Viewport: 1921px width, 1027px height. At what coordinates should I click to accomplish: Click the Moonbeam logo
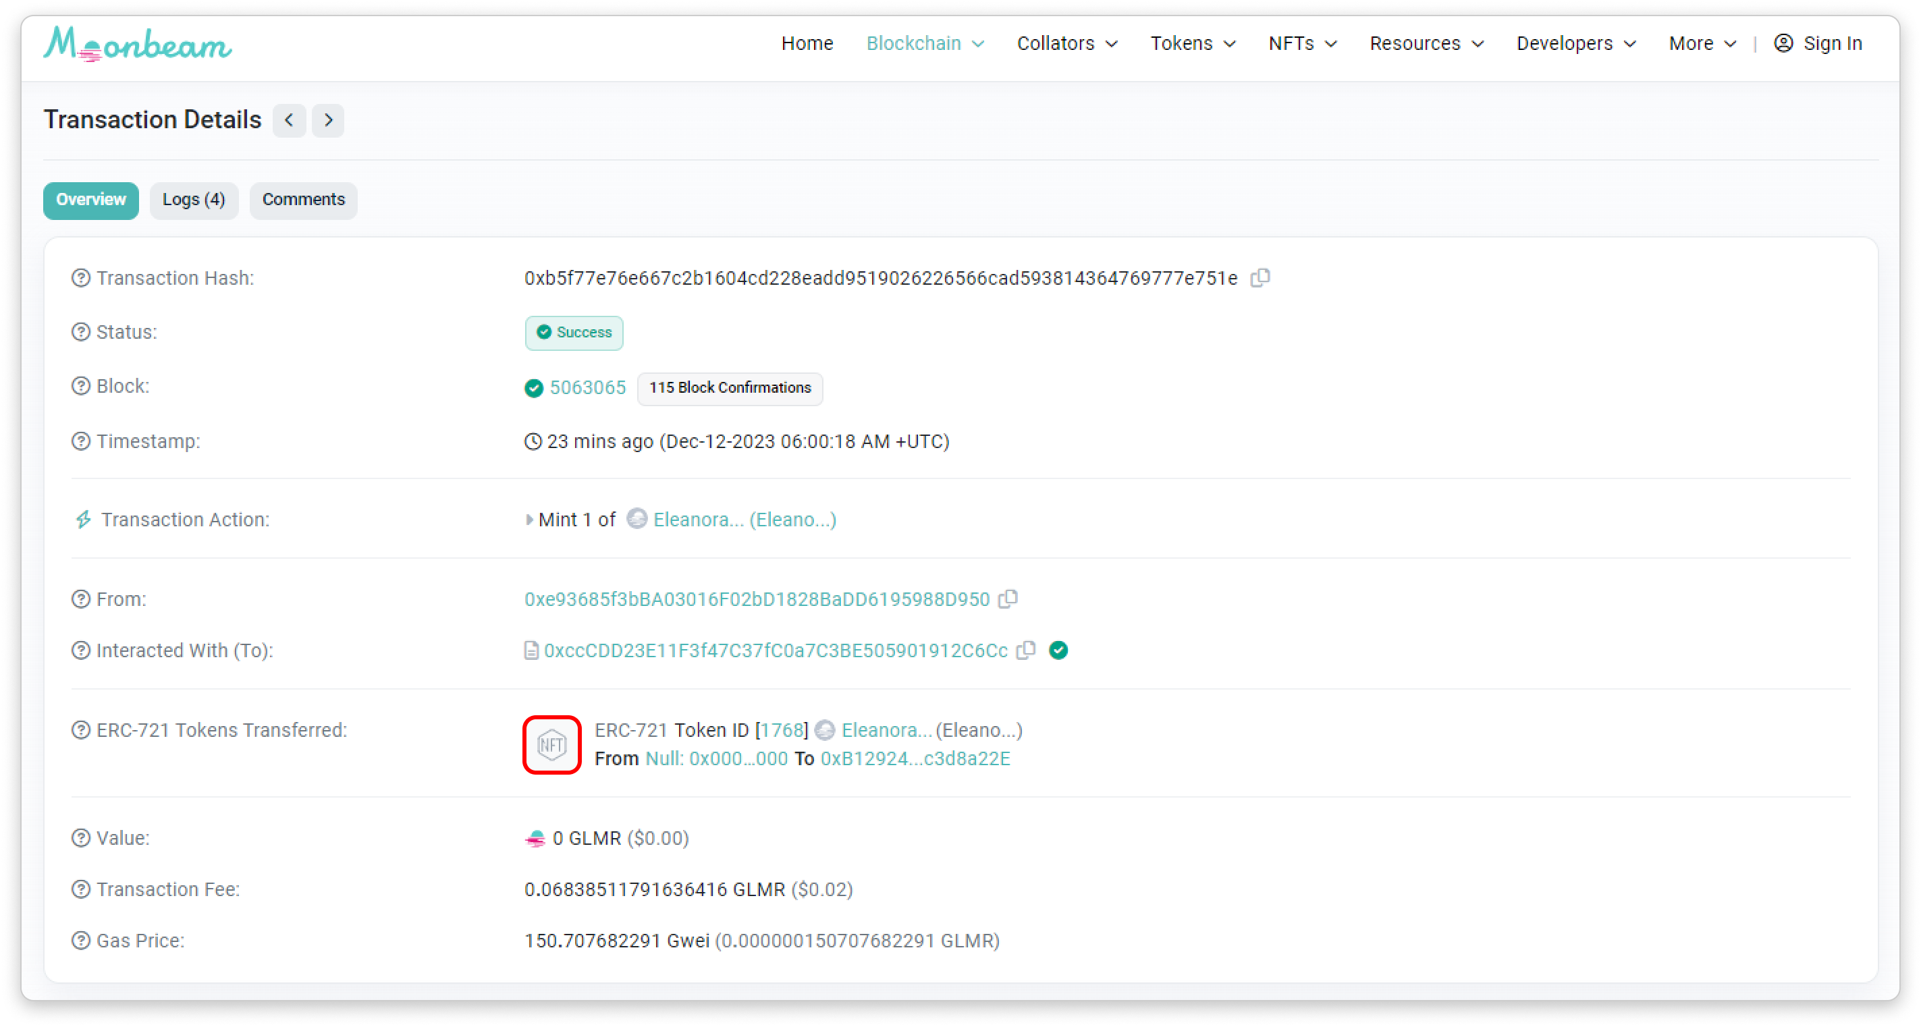tap(138, 45)
